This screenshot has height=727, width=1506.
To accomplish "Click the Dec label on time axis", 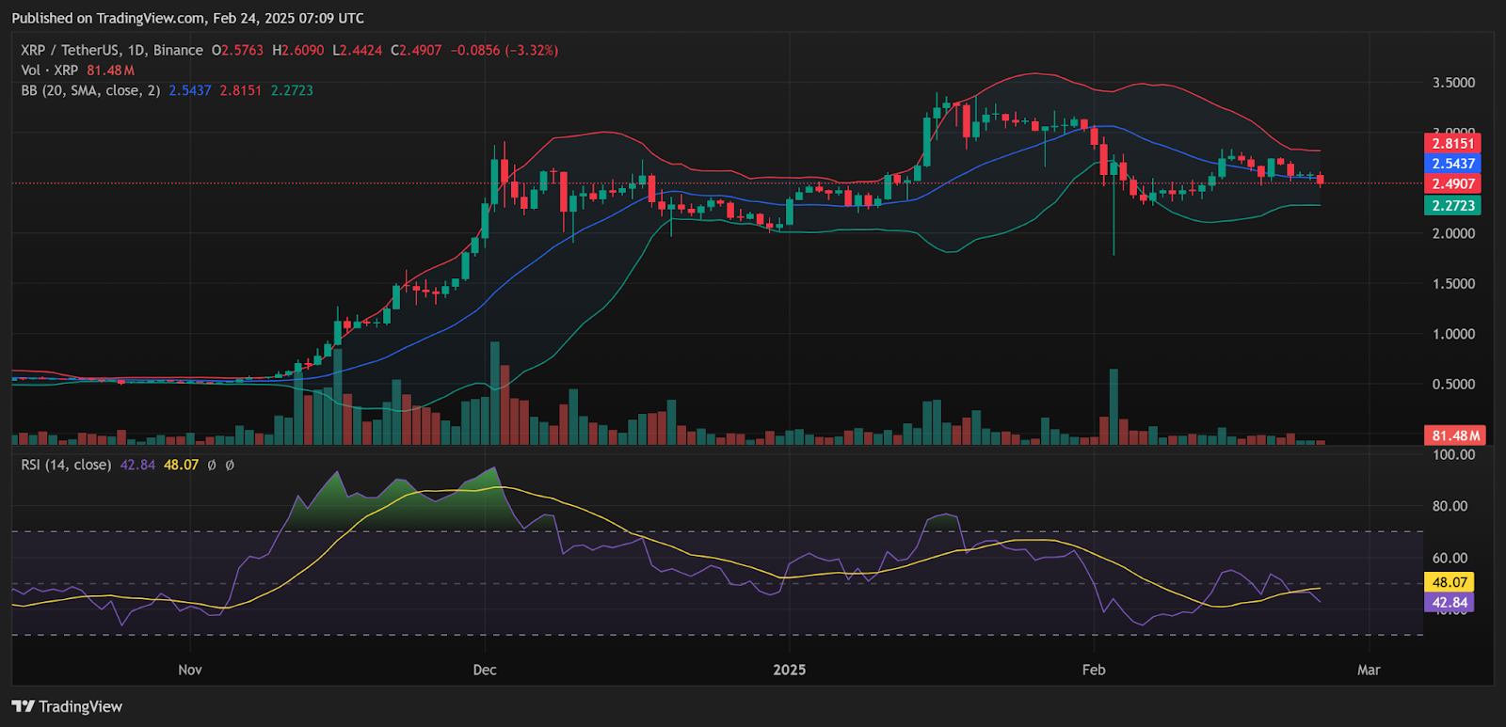I will click(485, 670).
